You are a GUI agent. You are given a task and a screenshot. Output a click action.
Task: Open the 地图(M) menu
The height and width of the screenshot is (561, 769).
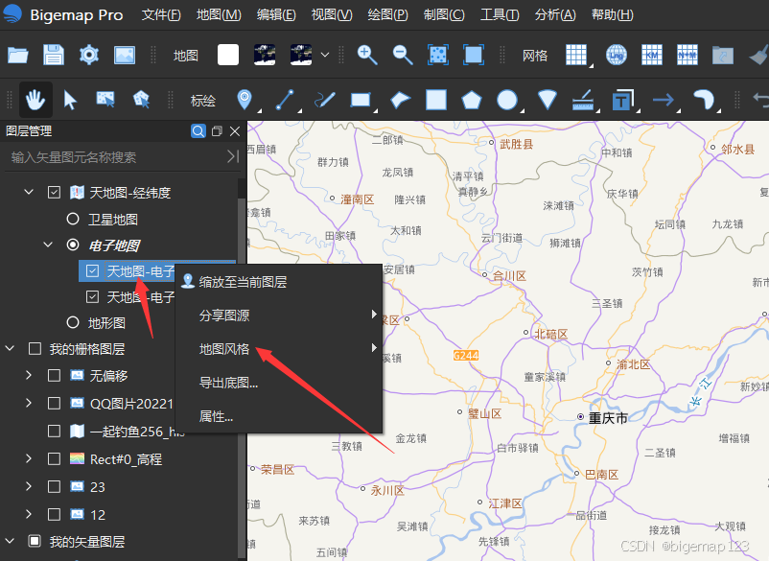tap(219, 15)
